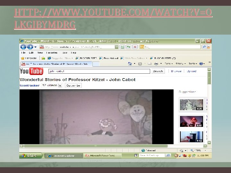Image resolution: width=231 pixels, height=173 pixels.
Task: Open the Tools menu in menu bar
Action: click(x=65, y=53)
